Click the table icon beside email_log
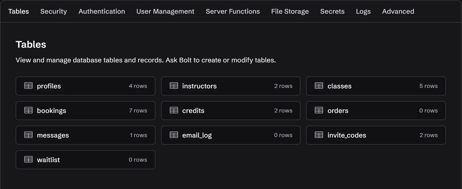Viewport: 462px width, 189px height. coord(174,135)
